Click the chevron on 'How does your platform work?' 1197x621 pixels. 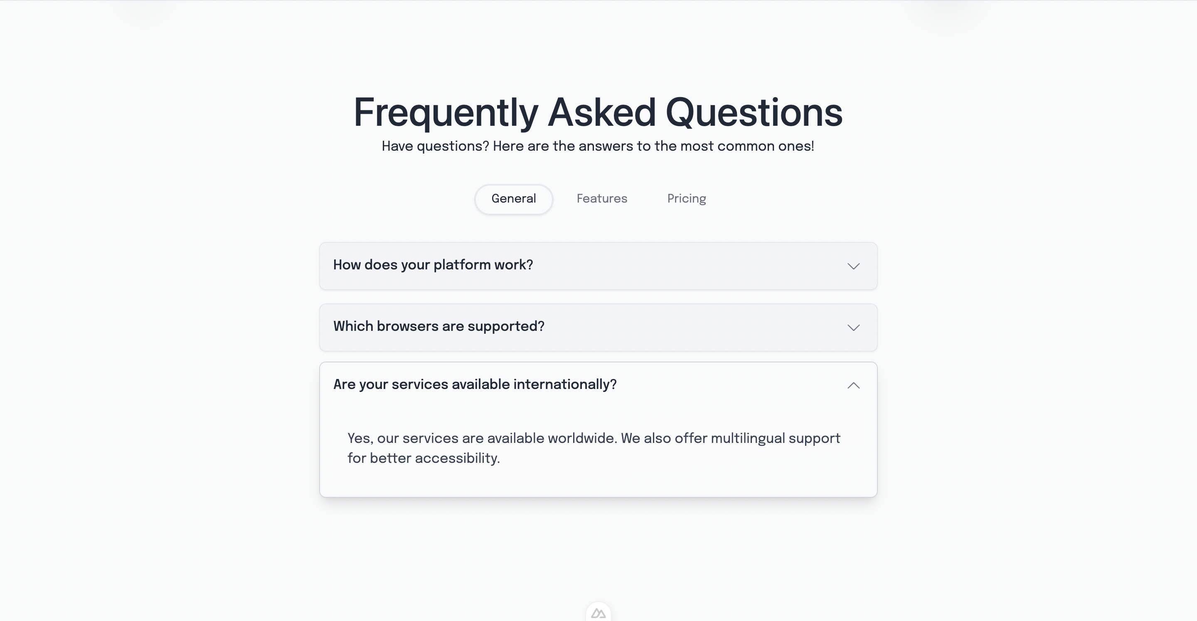[854, 266]
